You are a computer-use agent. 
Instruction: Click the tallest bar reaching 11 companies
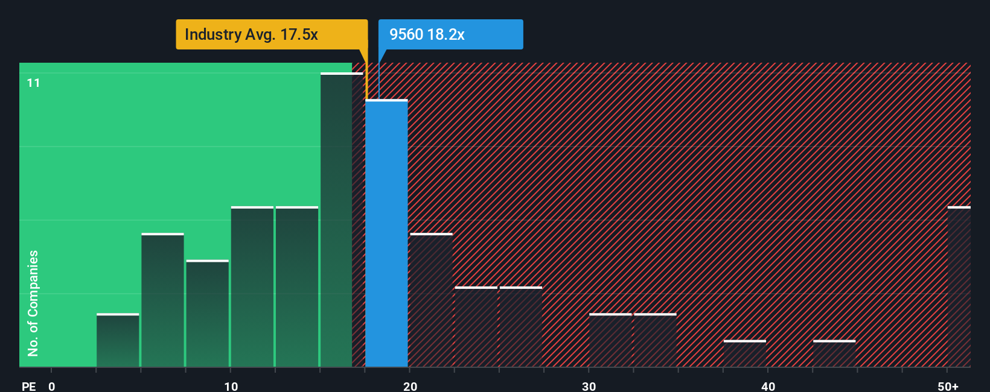click(342, 220)
